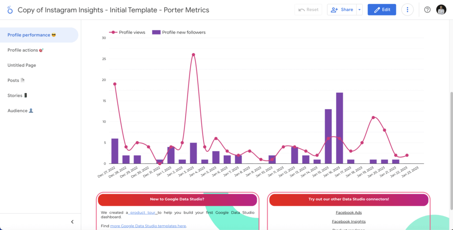
Task: Click the report title text
Action: coord(113,10)
